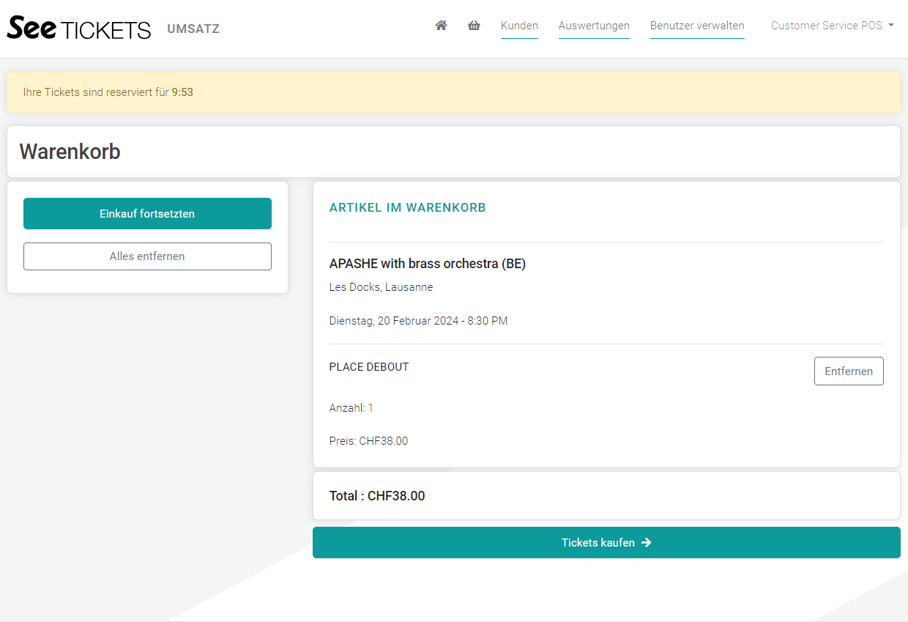
Task: Go to Benutzer verwalten
Action: 697,26
